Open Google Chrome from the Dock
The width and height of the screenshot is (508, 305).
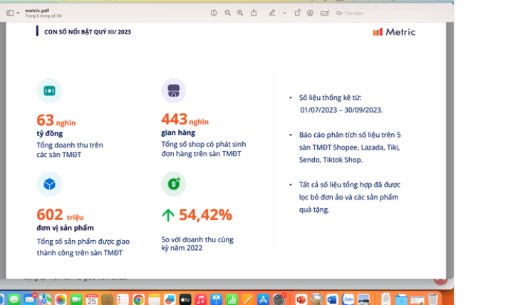138,299
